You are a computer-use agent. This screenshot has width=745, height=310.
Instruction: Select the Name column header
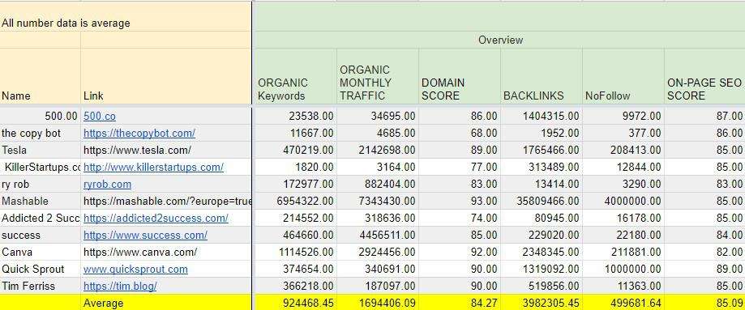point(41,76)
